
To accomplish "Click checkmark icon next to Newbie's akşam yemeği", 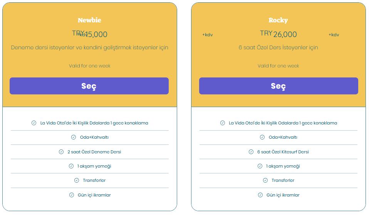I will pos(71,166).
